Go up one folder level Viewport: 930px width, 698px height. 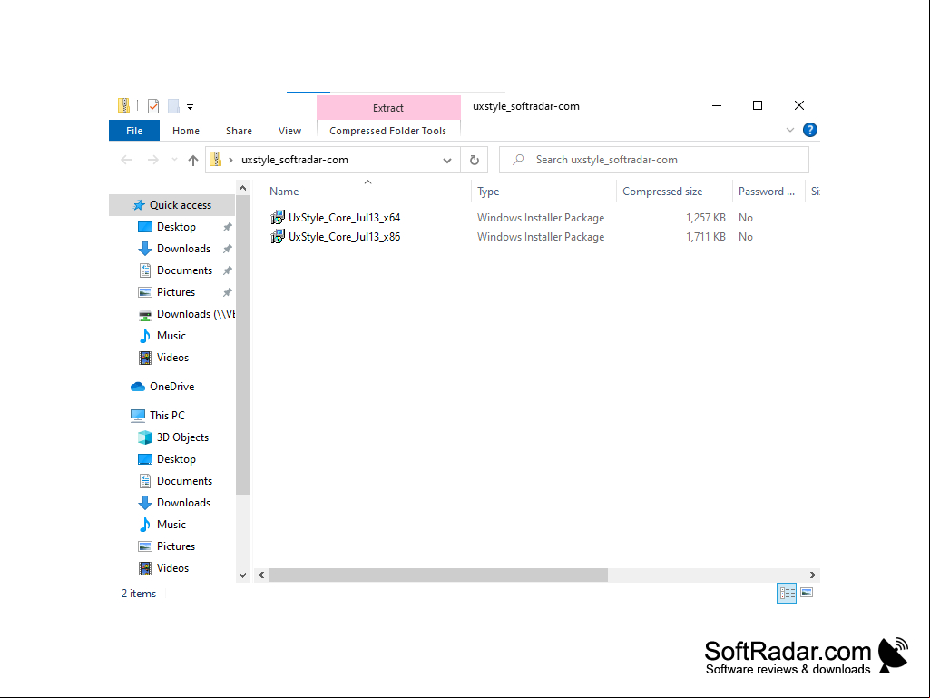(192, 160)
